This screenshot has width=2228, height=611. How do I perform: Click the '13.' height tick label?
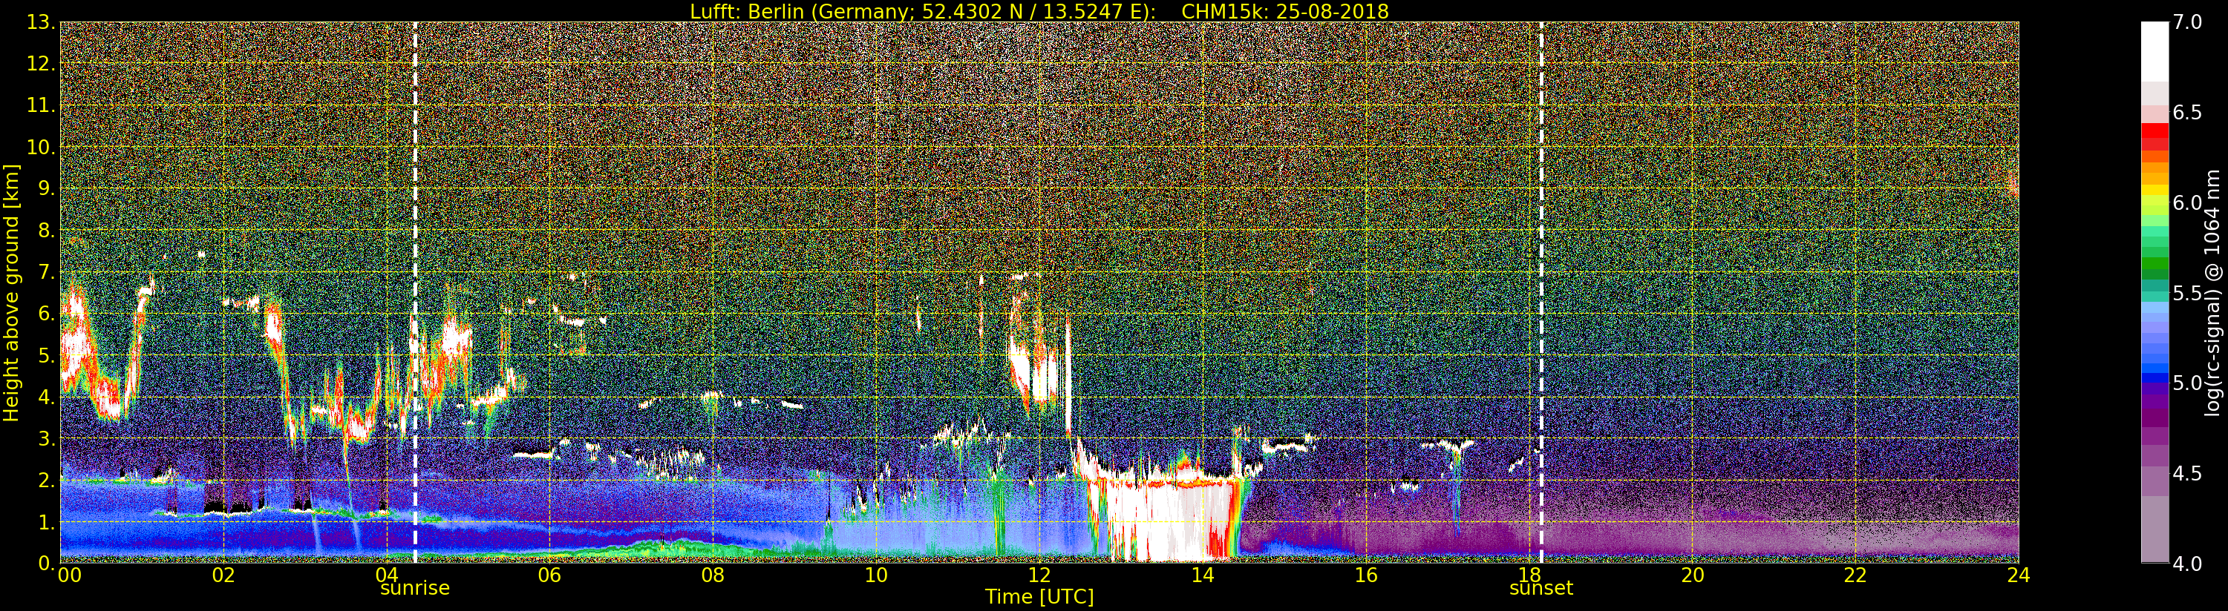(x=40, y=22)
